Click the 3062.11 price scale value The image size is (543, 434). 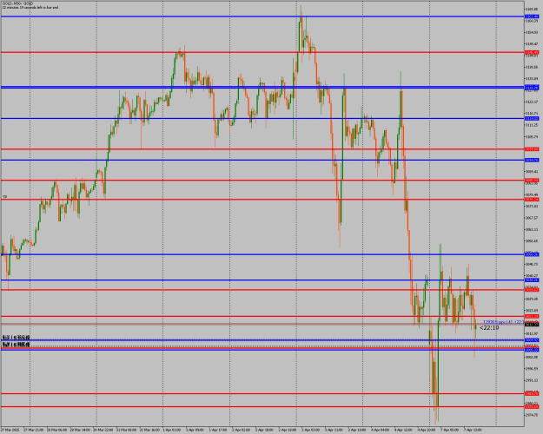532,229
